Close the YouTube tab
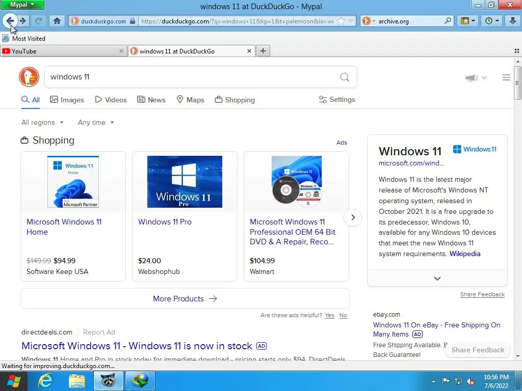This screenshot has height=391, width=522. (121, 51)
